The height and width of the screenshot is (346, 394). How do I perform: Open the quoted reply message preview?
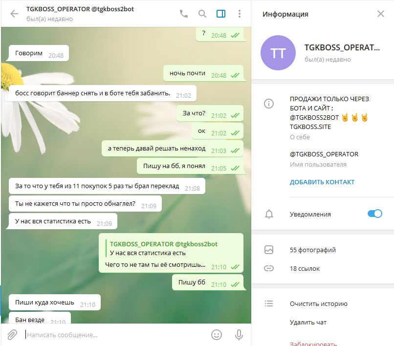164,248
